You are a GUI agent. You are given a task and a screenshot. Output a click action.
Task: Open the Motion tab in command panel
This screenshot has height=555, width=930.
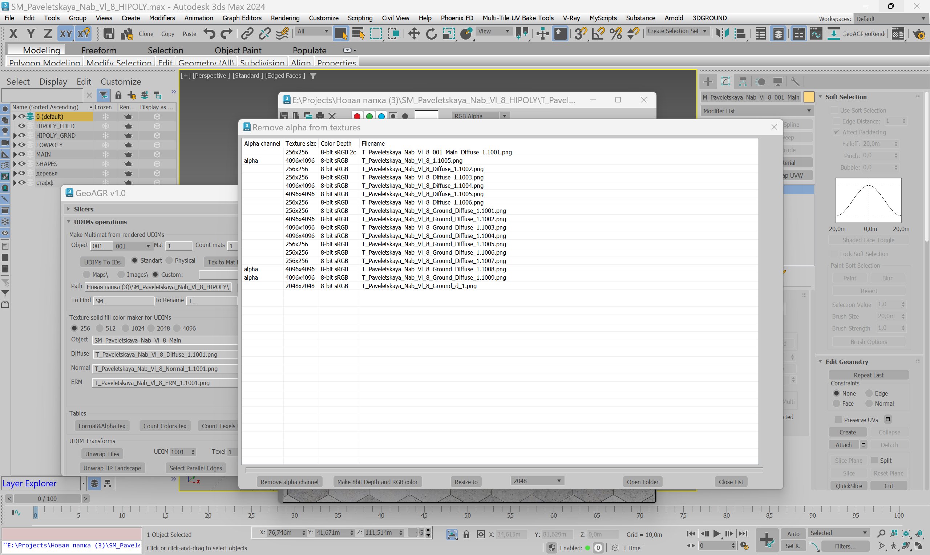point(760,81)
